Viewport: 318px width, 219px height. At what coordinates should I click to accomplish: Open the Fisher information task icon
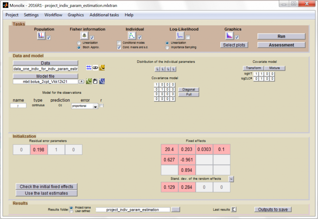coord(84,35)
